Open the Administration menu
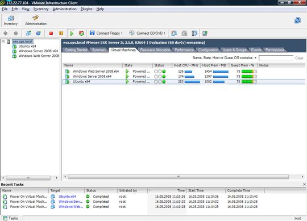The image size is (307, 221). [x=64, y=9]
